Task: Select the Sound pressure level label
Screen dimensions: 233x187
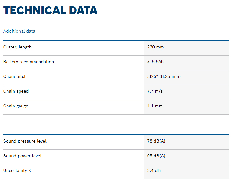Action: 25,141
